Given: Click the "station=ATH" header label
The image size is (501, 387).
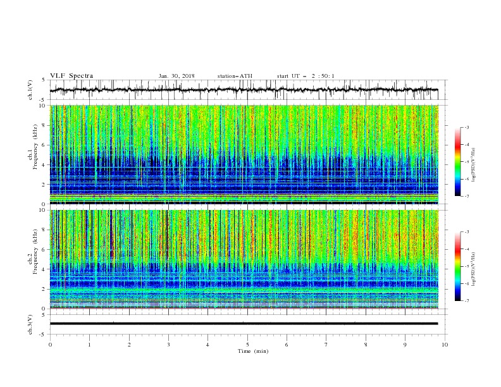Looking at the screenshot, I should [235, 76].
